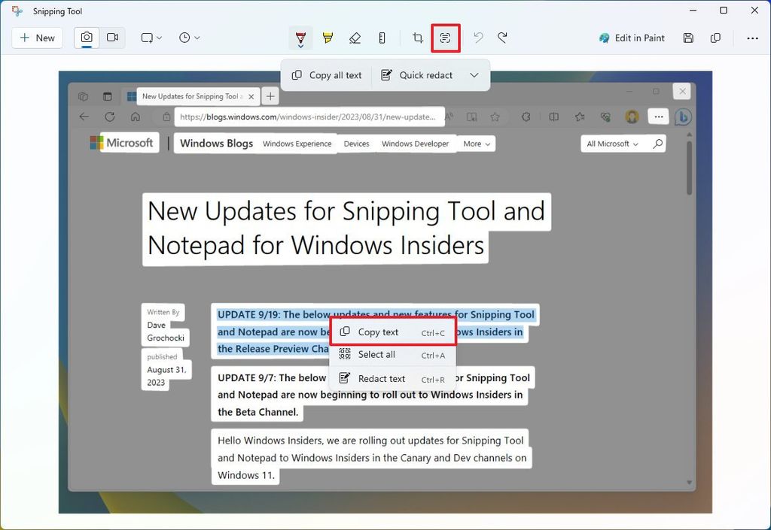Click the tab actions icon in browser
Viewport: 771px width, 530px height.
click(x=107, y=97)
